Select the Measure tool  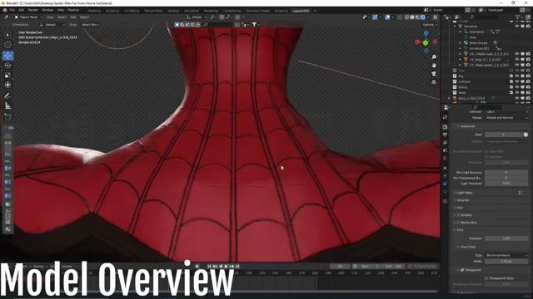[x=7, y=105]
